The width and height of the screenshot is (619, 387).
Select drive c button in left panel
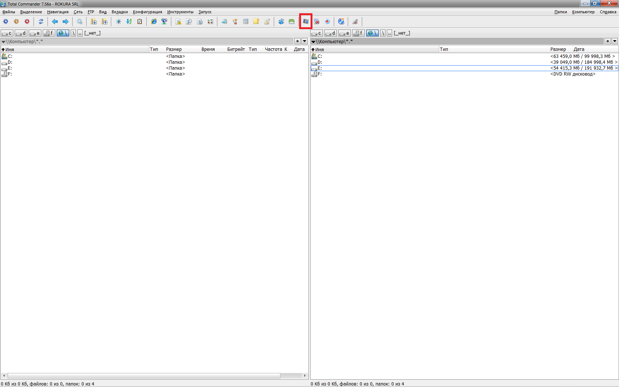tap(7, 33)
